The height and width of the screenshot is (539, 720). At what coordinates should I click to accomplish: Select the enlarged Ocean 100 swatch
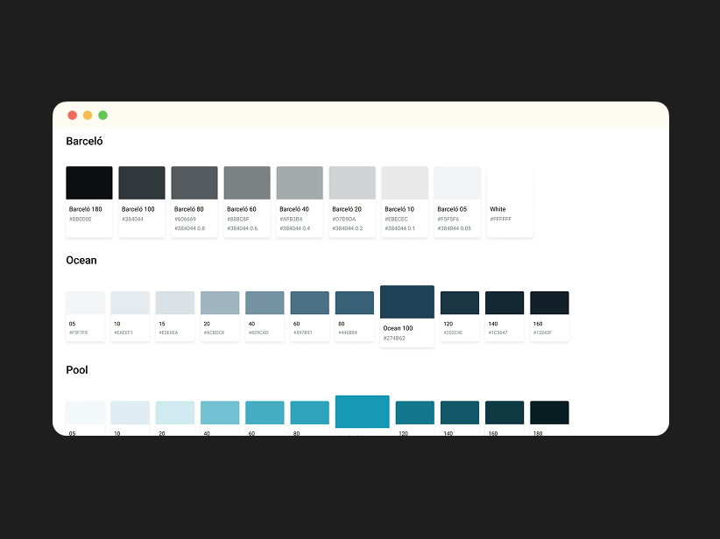coord(407,302)
